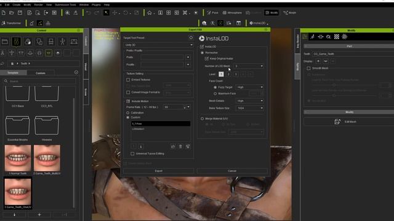Toggle the InstaLOD checkbox
Image resolution: width=394 pixels, height=221 pixels.
pyautogui.click(x=202, y=47)
